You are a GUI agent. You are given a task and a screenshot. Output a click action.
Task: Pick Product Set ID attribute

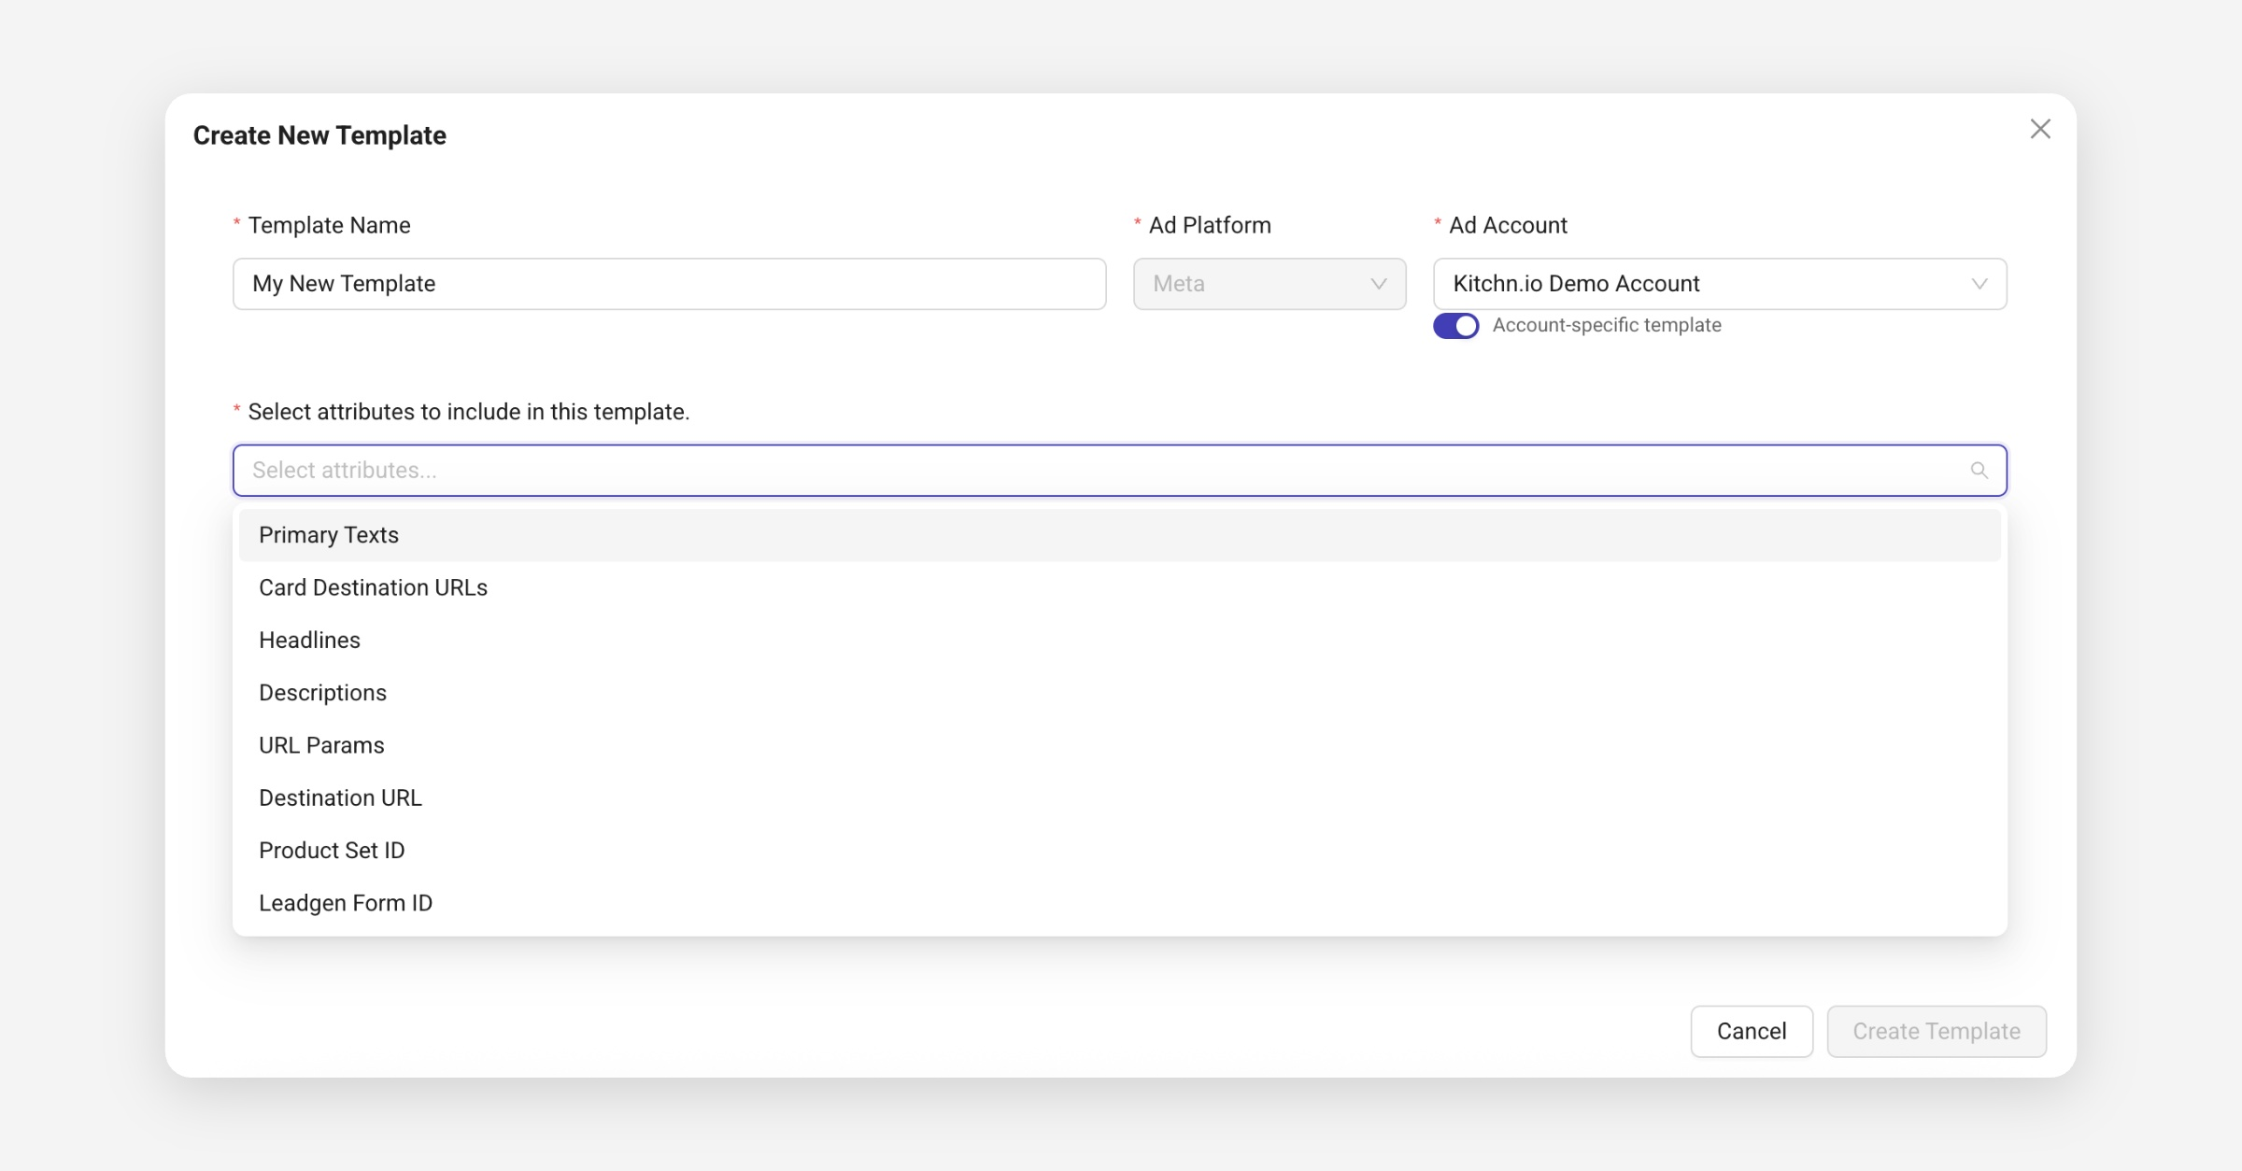[332, 851]
